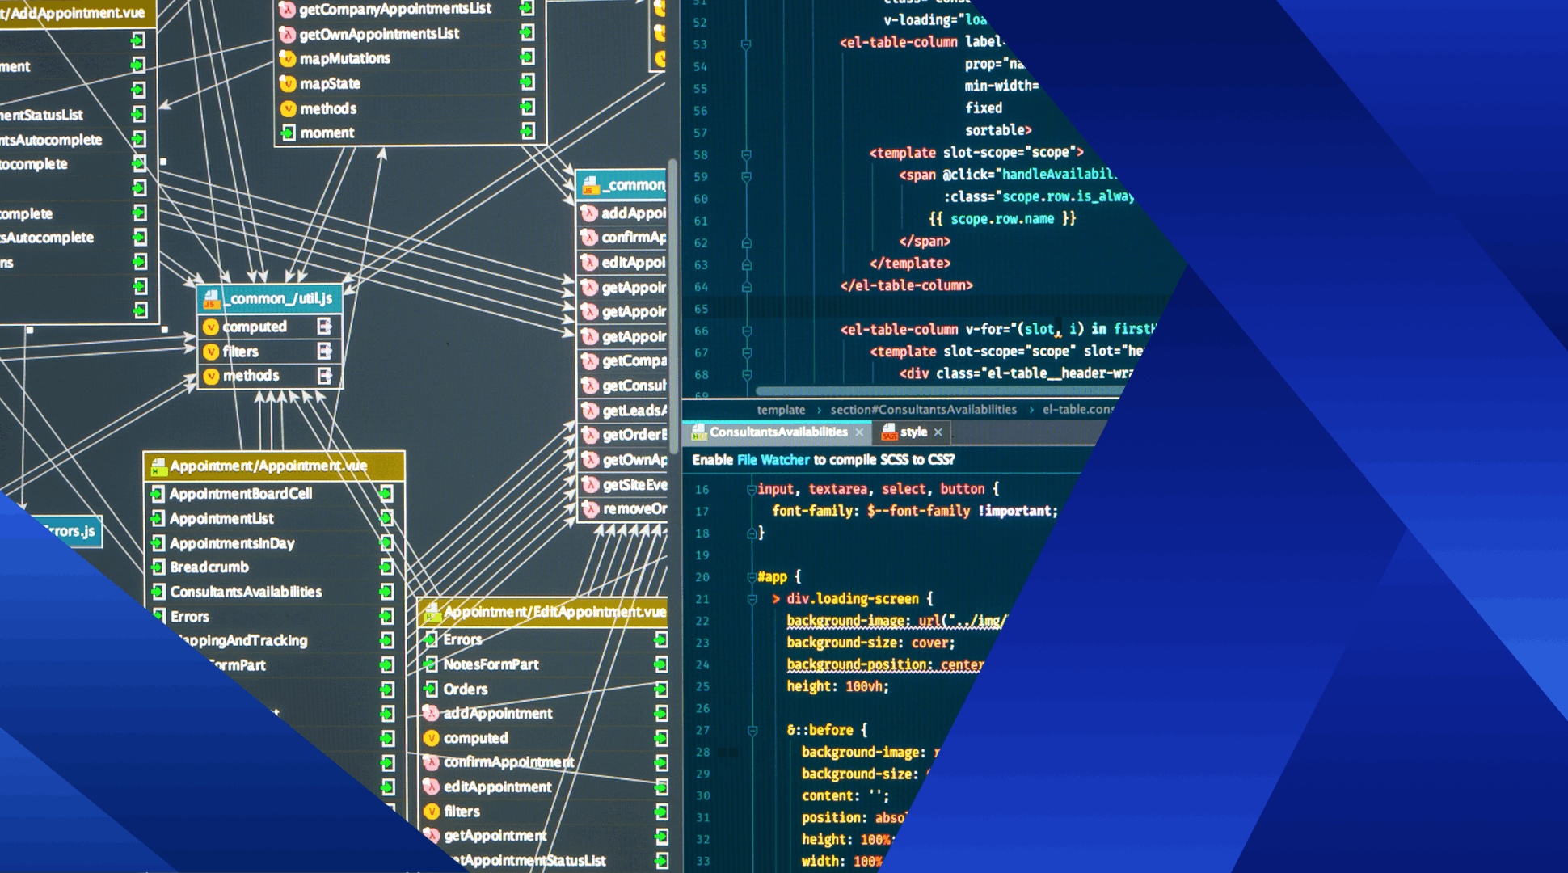Click the File Watcher link

tap(773, 460)
